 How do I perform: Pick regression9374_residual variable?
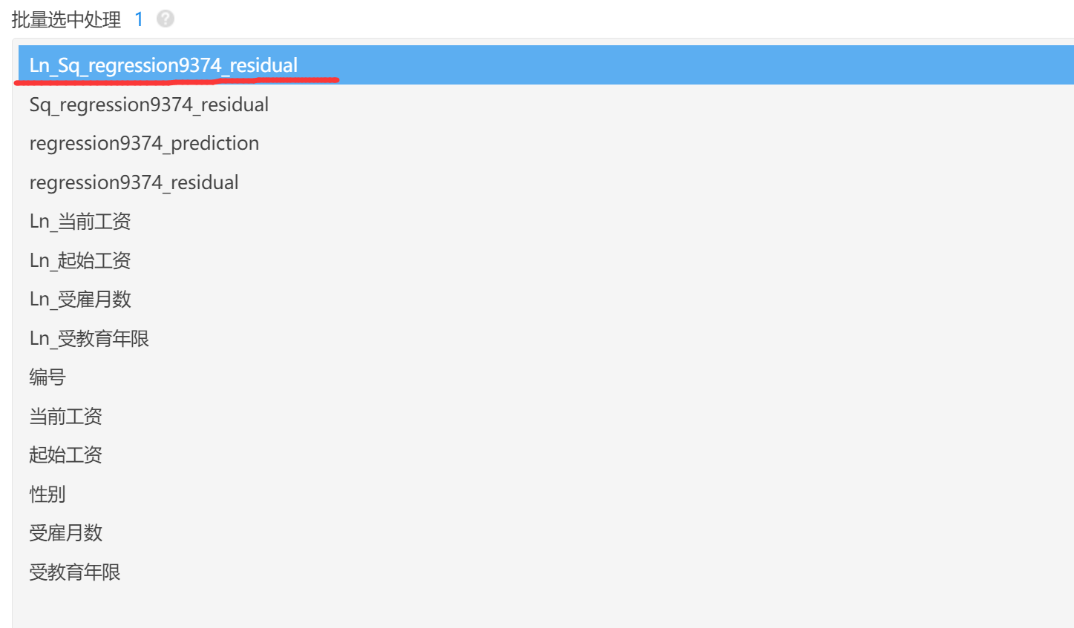(x=134, y=182)
